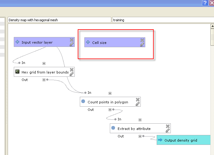The width and height of the screenshot is (214, 155).
Task: Edit the Input vector layer node
Action: click(x=72, y=44)
